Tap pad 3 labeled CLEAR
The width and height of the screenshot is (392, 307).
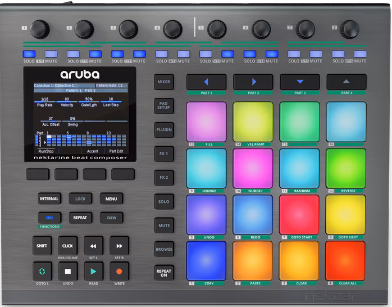(299, 261)
